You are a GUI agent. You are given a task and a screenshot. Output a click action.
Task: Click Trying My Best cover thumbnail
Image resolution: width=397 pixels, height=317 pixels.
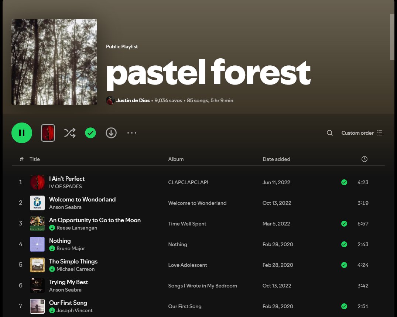click(37, 286)
